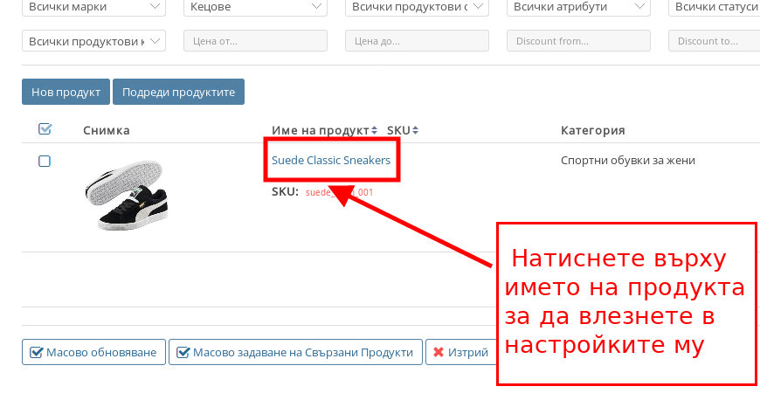Screen dimensions: 760x414
Task: Click the Масово обновяване bulk update button
Action: tap(93, 353)
